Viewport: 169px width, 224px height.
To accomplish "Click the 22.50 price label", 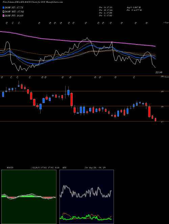I will pyautogui.click(x=159, y=72).
